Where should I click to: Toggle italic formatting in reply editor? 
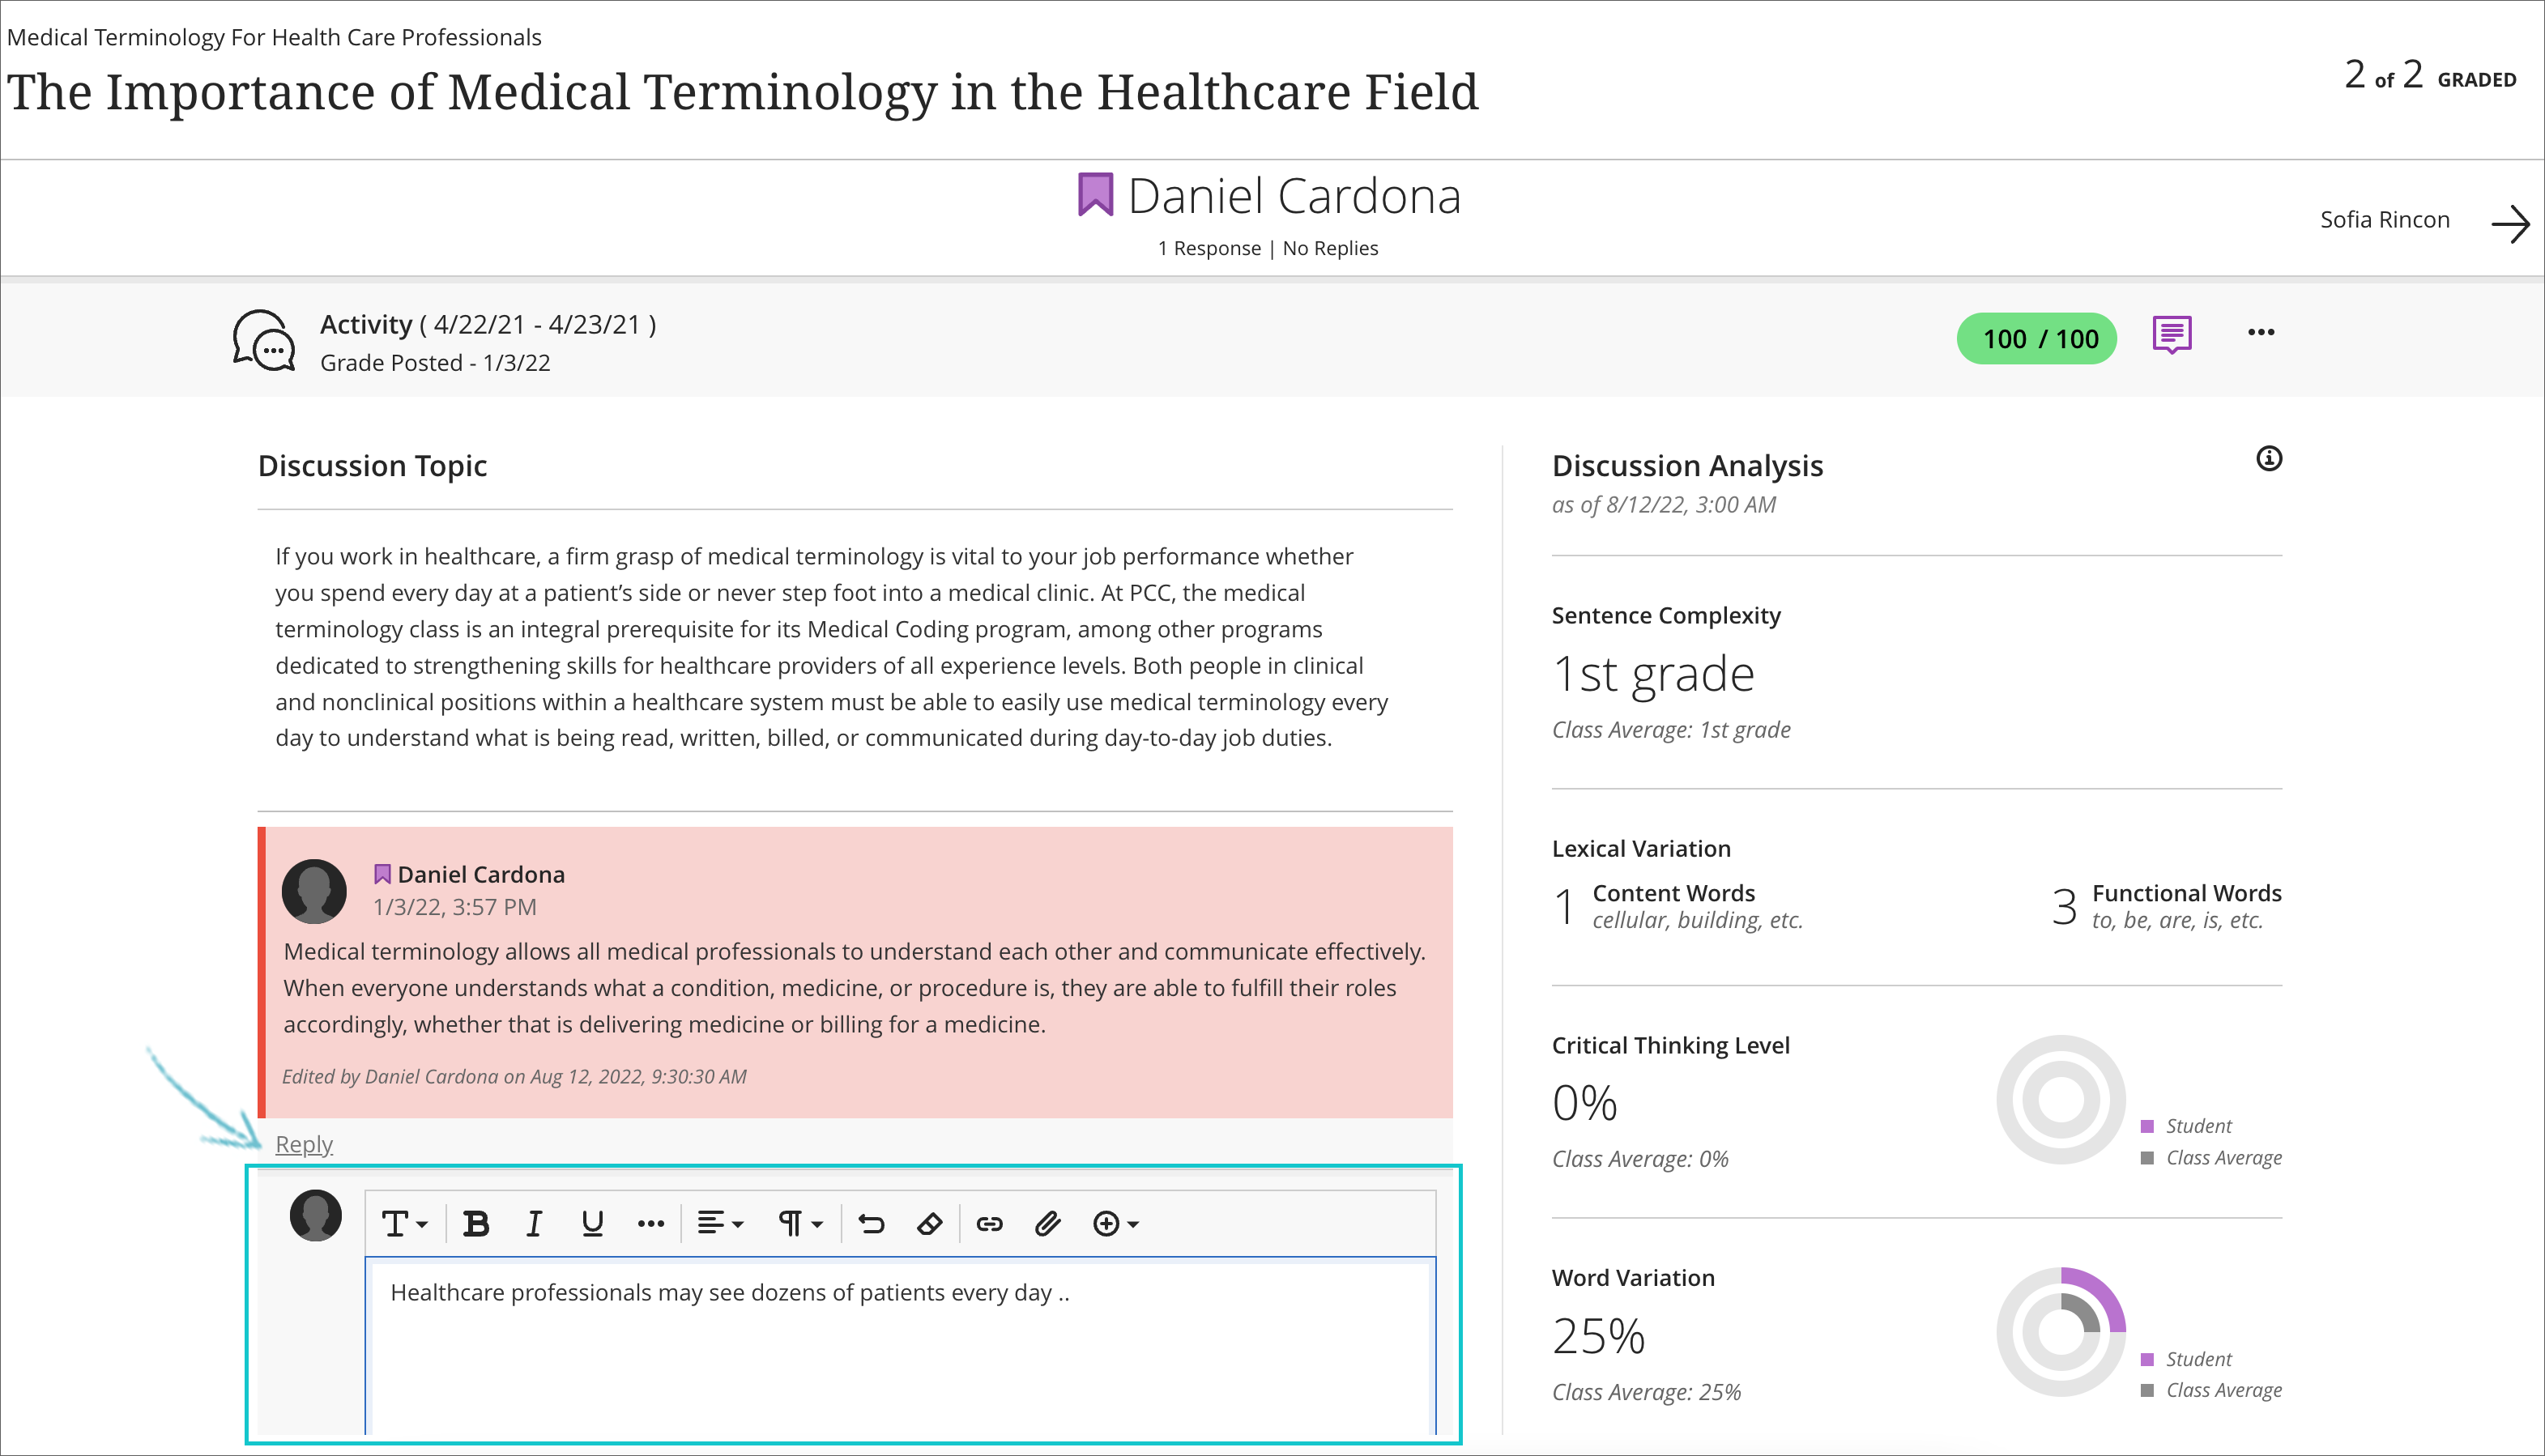pyautogui.click(x=534, y=1223)
